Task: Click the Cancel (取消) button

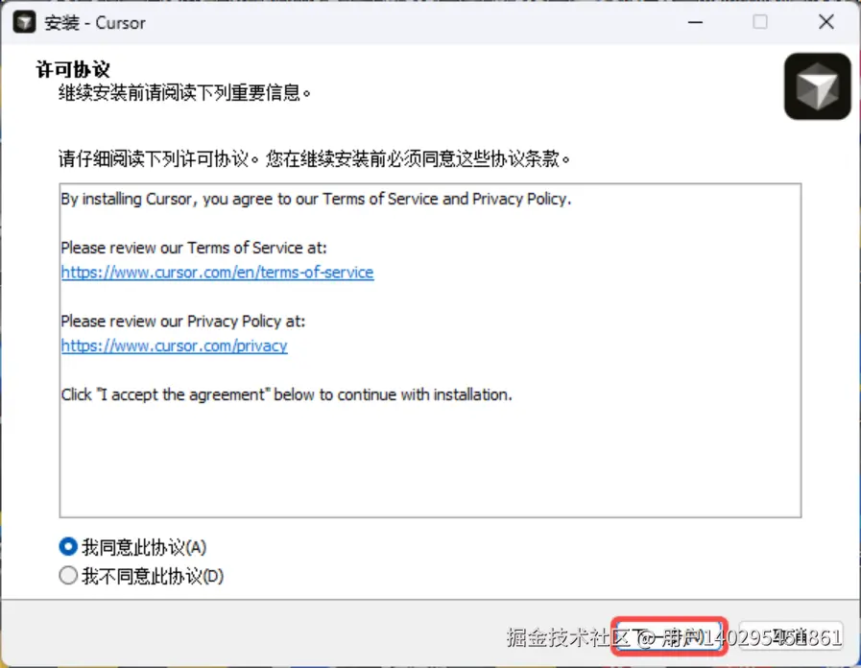Action: point(791,636)
